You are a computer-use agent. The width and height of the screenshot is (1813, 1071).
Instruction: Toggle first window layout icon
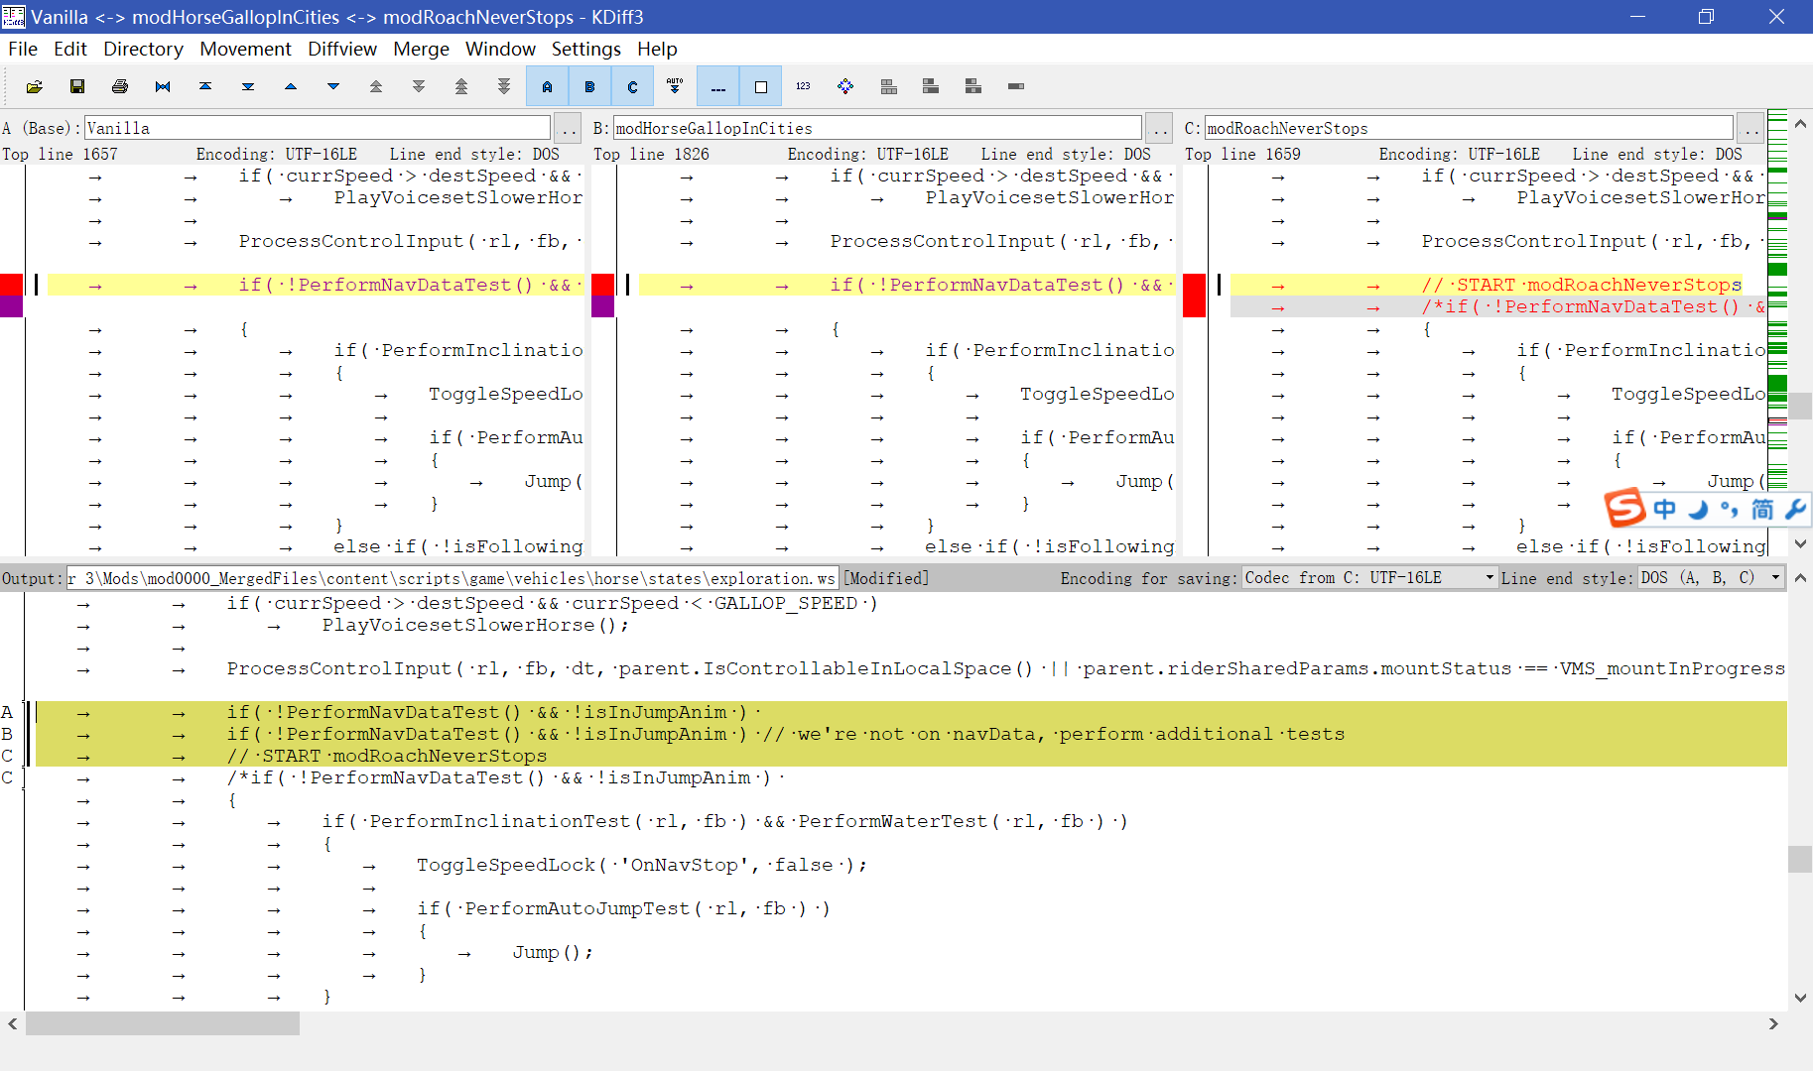tap(888, 87)
